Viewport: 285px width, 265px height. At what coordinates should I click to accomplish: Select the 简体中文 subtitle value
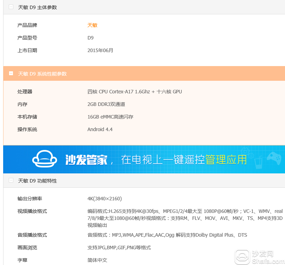click(97, 260)
